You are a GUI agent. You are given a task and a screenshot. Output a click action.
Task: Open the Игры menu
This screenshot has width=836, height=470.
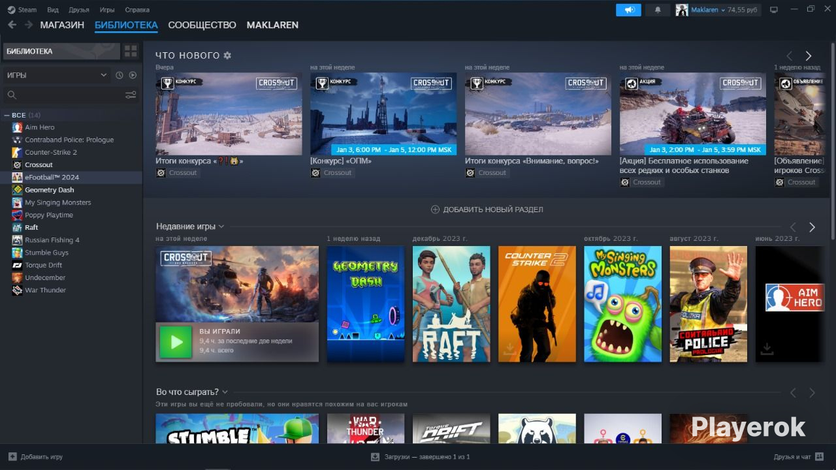107,10
